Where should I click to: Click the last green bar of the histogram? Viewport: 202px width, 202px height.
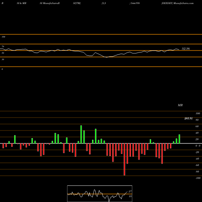click(x=179, y=139)
